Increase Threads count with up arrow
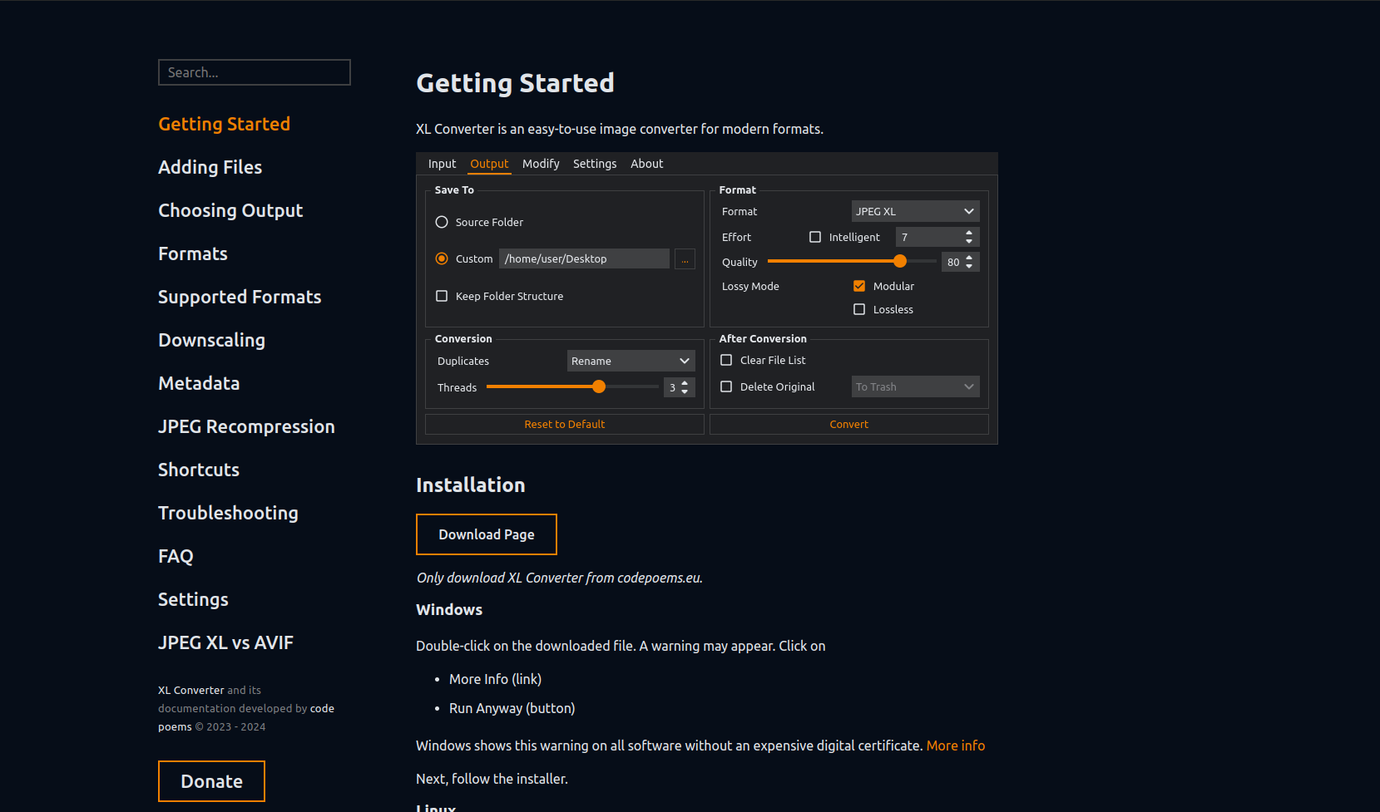 pyautogui.click(x=685, y=383)
